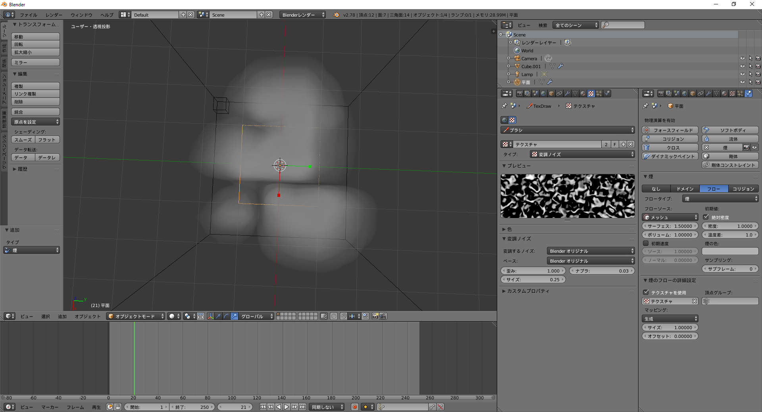
Task: Click the pin icon beside TexDraw breadcrumb
Action: [x=504, y=106]
